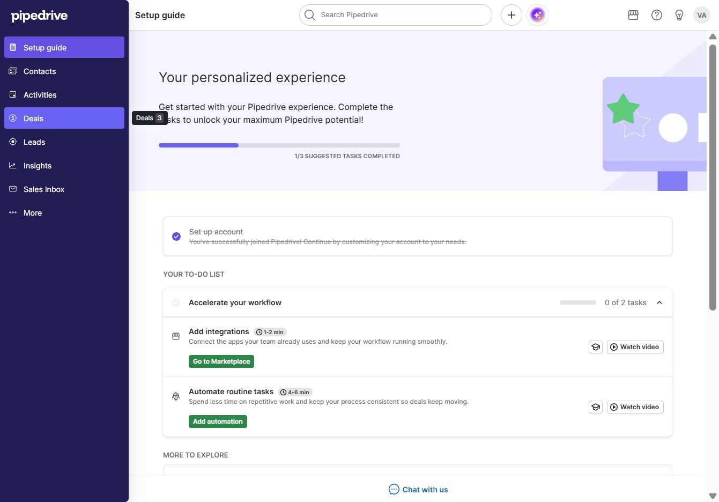The width and height of the screenshot is (719, 502).
Task: Click the scrollbar down arrow
Action: point(713,496)
